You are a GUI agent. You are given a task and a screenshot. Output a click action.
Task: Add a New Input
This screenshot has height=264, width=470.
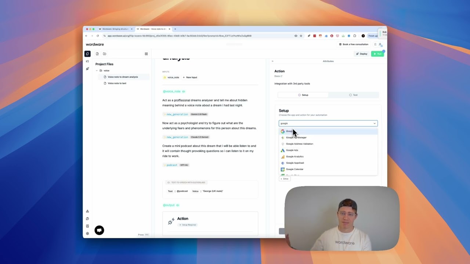pos(190,77)
